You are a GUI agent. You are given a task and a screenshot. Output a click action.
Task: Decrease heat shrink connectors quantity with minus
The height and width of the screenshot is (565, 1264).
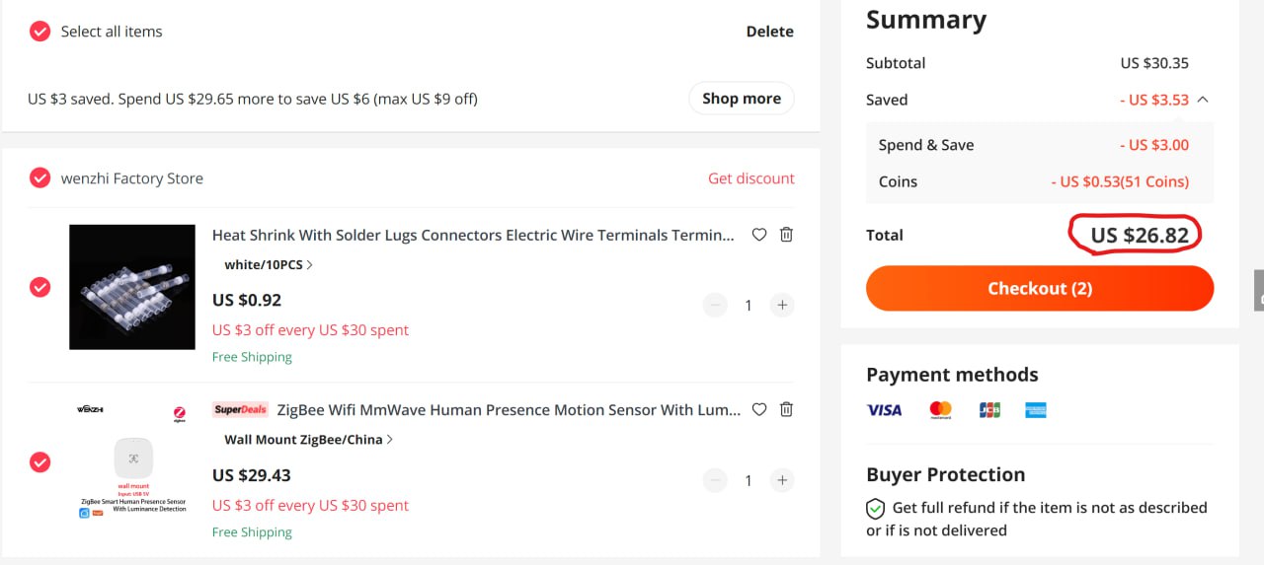click(716, 305)
